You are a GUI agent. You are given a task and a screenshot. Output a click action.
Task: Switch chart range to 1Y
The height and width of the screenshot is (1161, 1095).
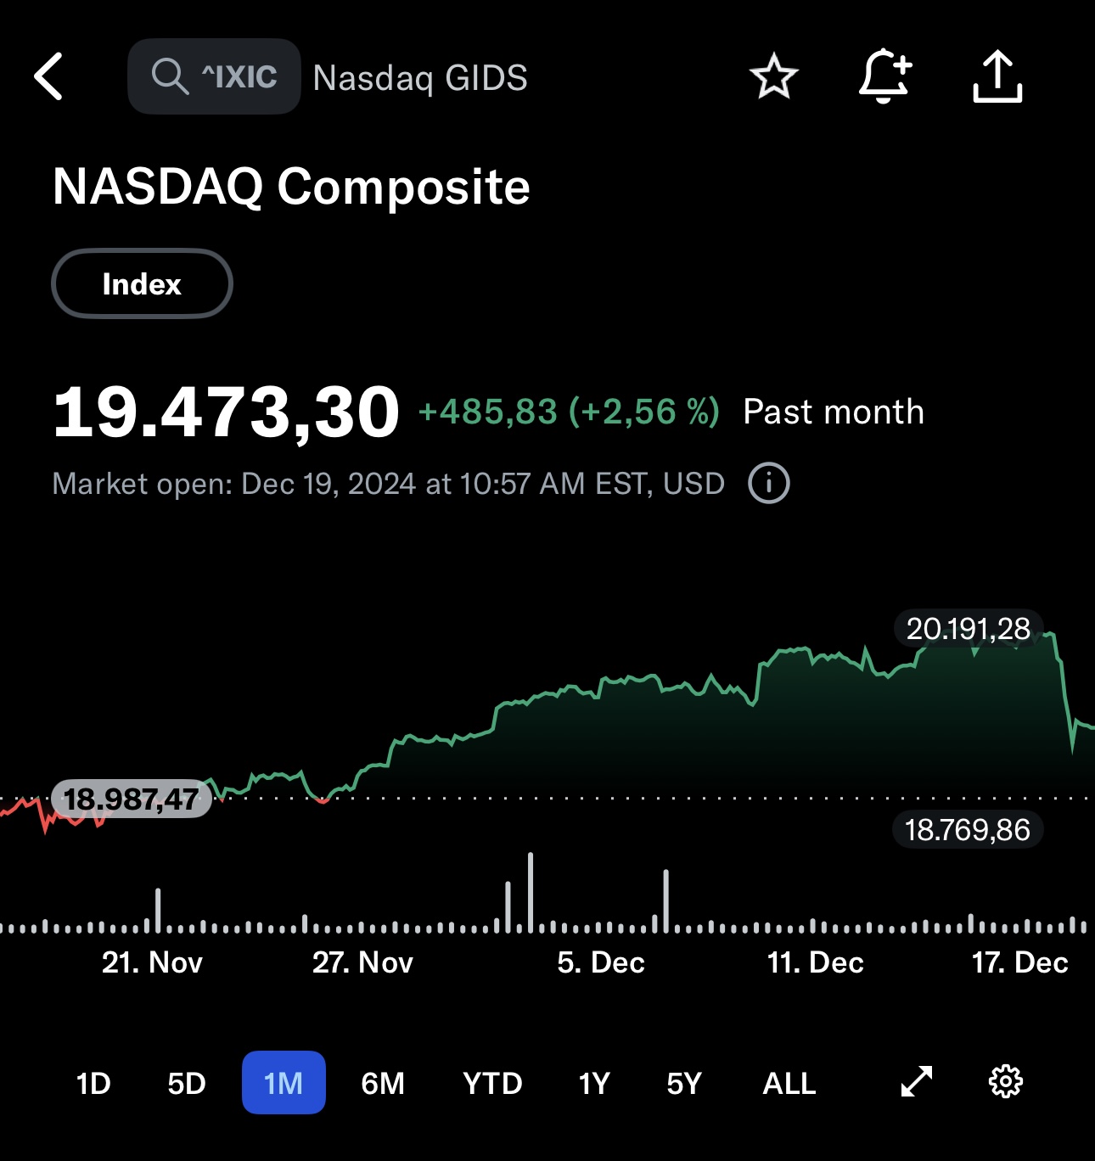point(594,1083)
